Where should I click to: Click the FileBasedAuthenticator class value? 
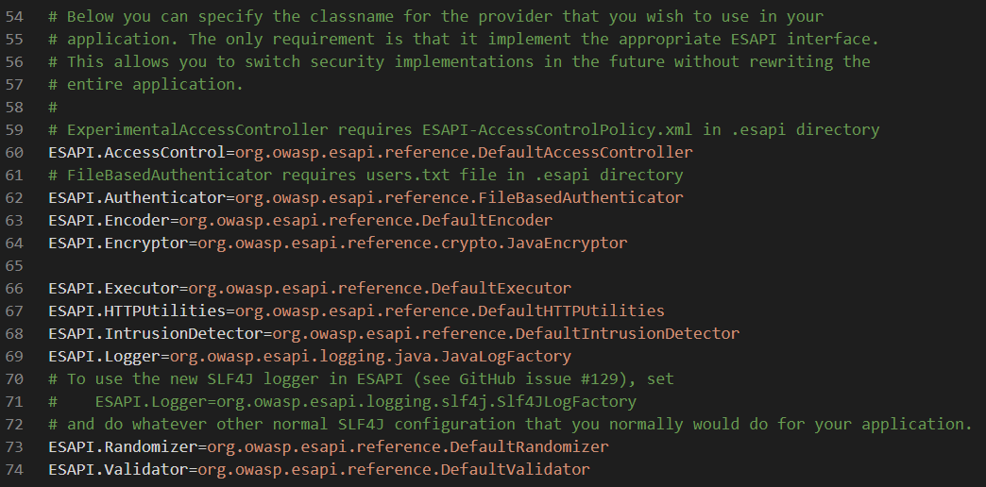(458, 198)
